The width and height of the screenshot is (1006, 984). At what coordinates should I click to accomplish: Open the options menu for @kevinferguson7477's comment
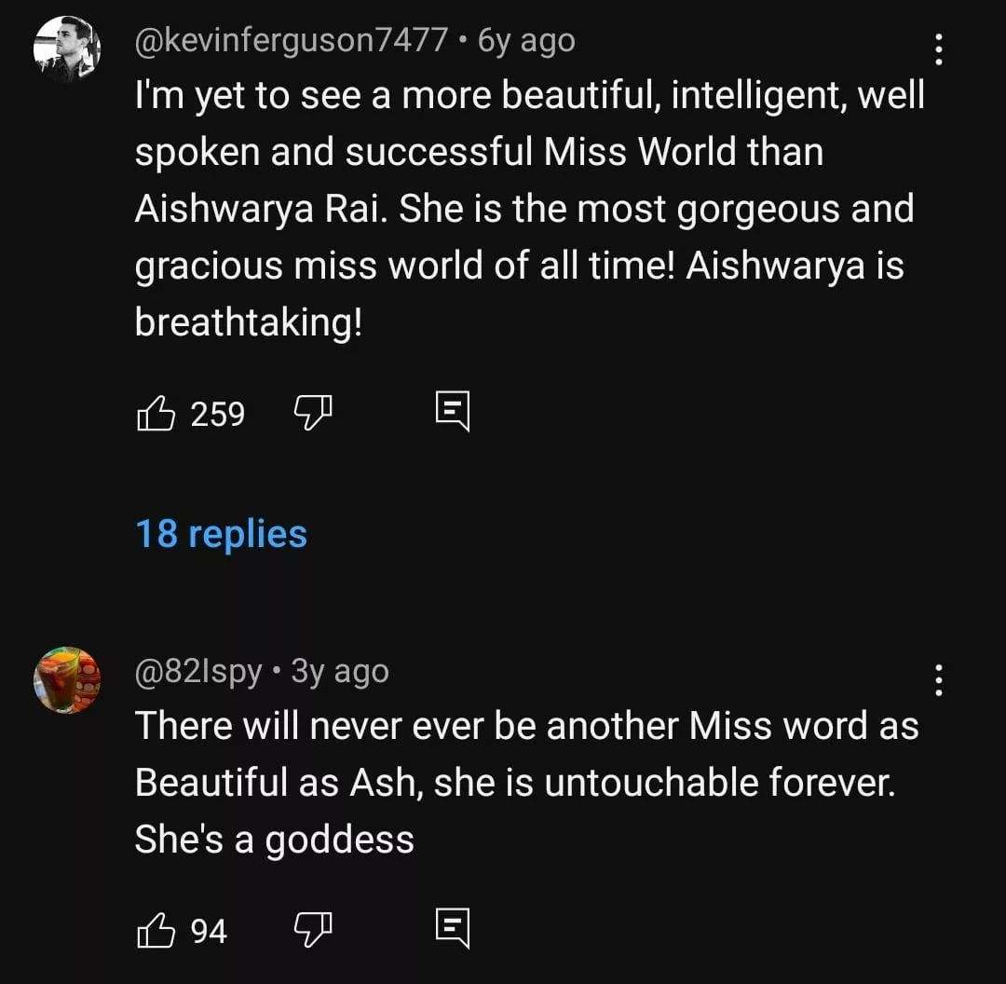pyautogui.click(x=938, y=49)
